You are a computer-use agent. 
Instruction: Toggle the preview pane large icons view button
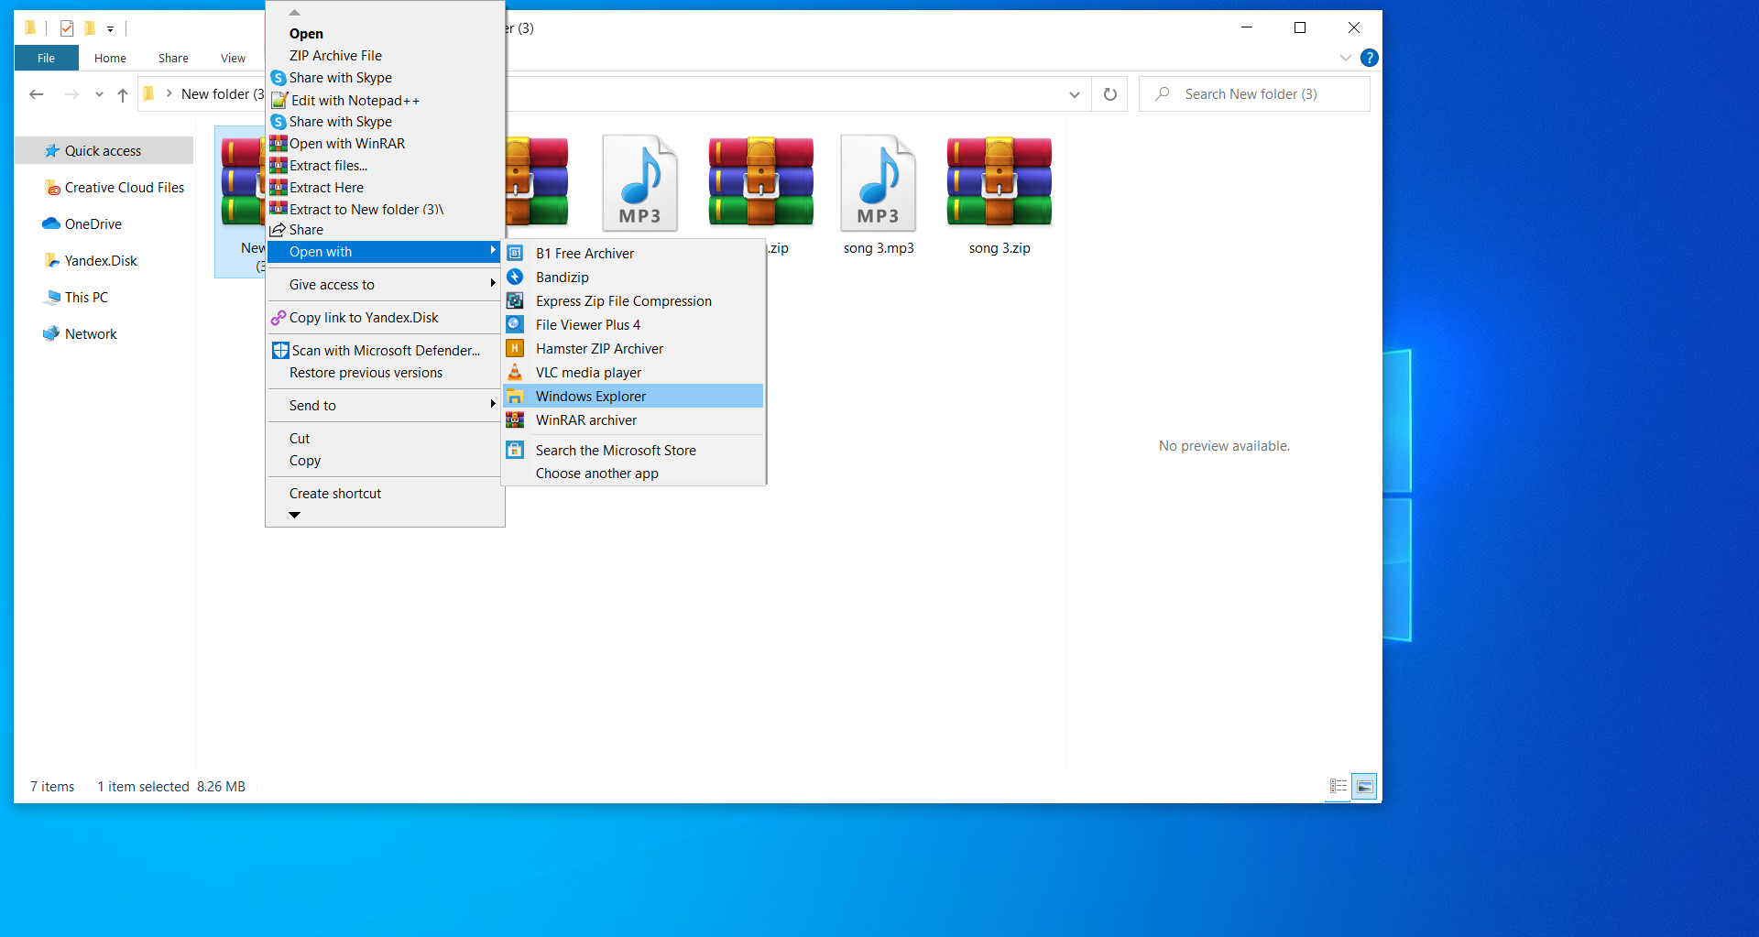coord(1364,787)
